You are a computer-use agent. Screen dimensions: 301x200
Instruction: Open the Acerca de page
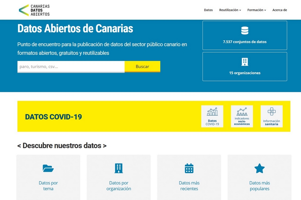(279, 10)
